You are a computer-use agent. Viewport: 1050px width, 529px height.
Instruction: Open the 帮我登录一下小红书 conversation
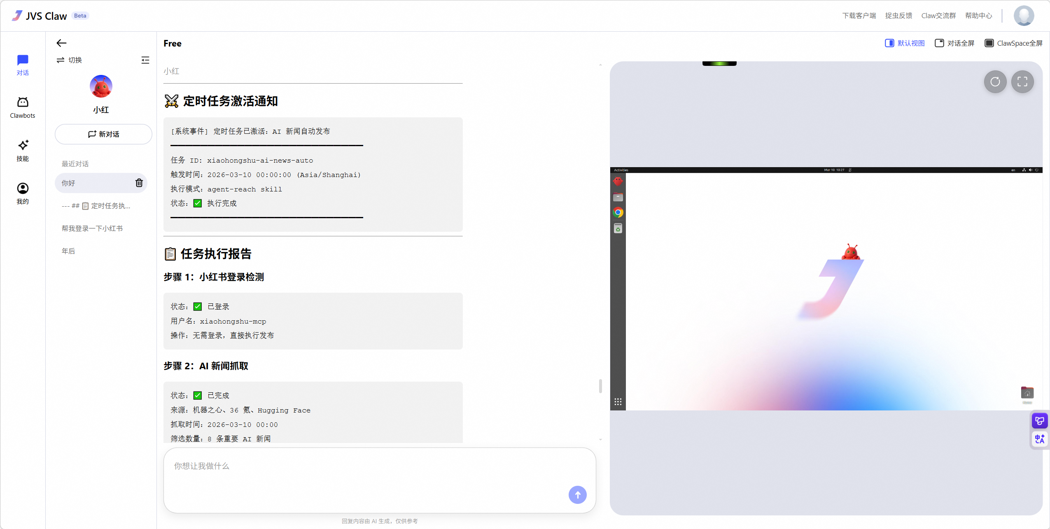pyautogui.click(x=92, y=228)
